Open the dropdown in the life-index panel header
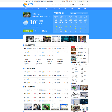 (x=87, y=65)
